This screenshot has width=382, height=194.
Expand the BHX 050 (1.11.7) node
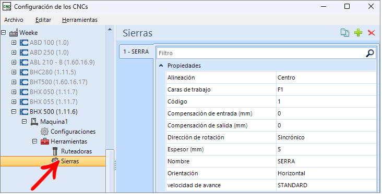click(x=14, y=92)
